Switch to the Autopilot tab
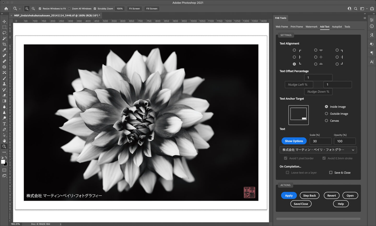Viewport: 376px width, 226px height. (337, 27)
